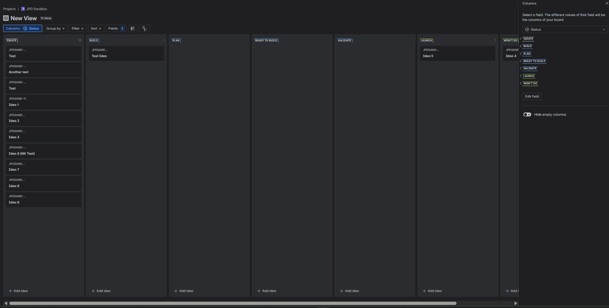Open the Idea 6 card

coord(43,183)
